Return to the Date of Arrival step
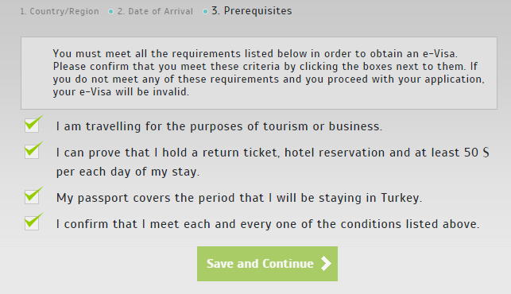The image size is (511, 294). [x=155, y=11]
